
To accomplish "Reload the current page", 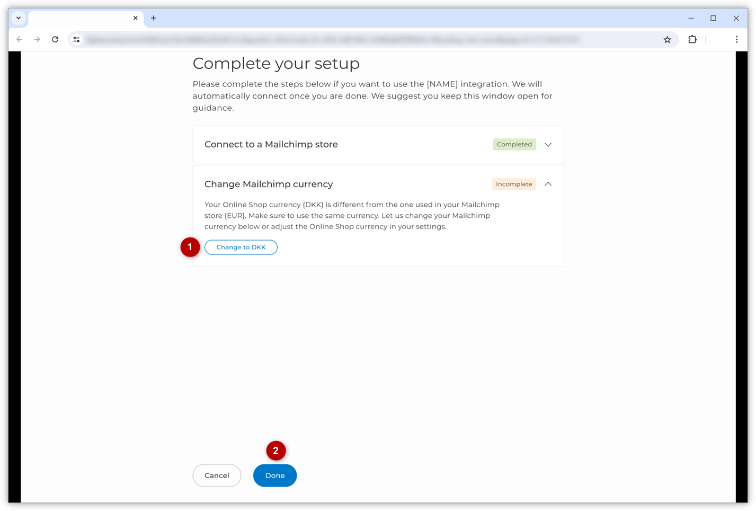I will pyautogui.click(x=55, y=39).
